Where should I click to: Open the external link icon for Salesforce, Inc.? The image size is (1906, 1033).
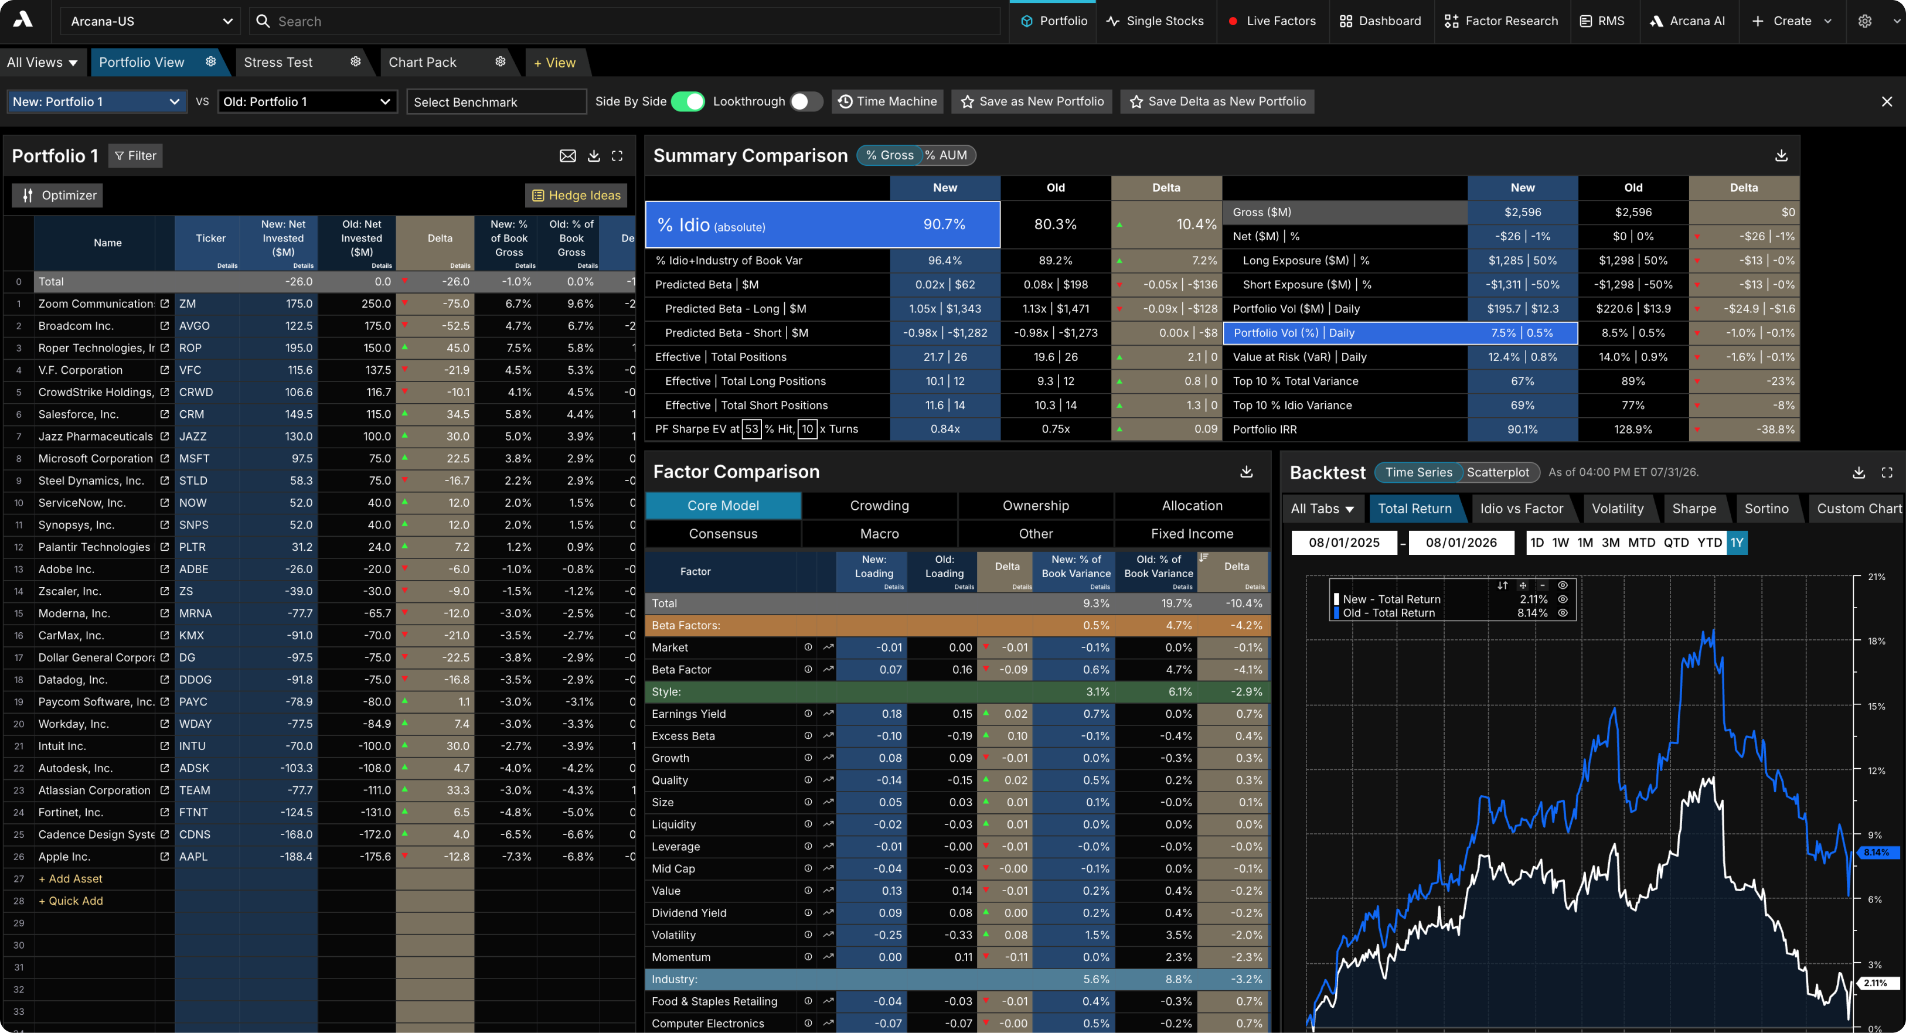164,414
